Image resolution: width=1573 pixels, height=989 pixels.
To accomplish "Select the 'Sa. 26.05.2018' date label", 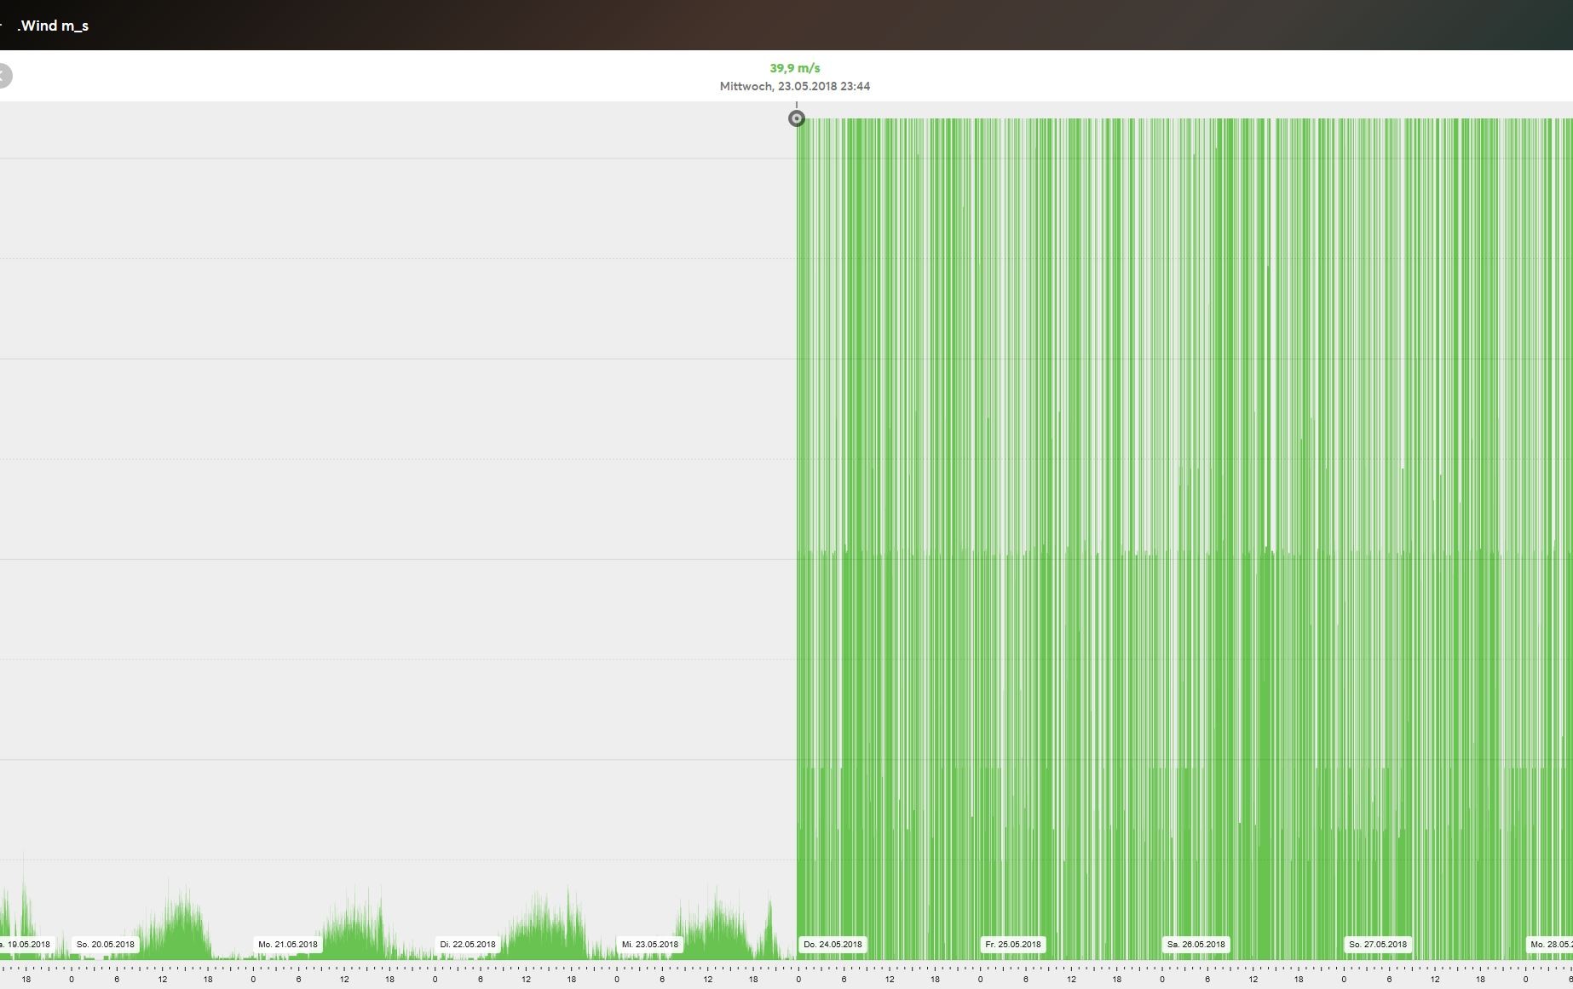I will pyautogui.click(x=1196, y=944).
